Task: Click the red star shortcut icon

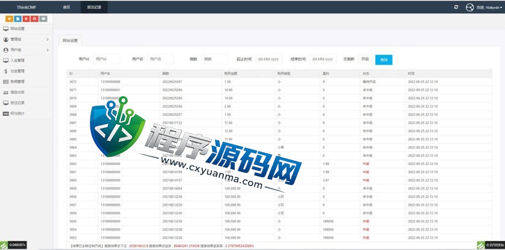Action: pyautogui.click(x=27, y=19)
